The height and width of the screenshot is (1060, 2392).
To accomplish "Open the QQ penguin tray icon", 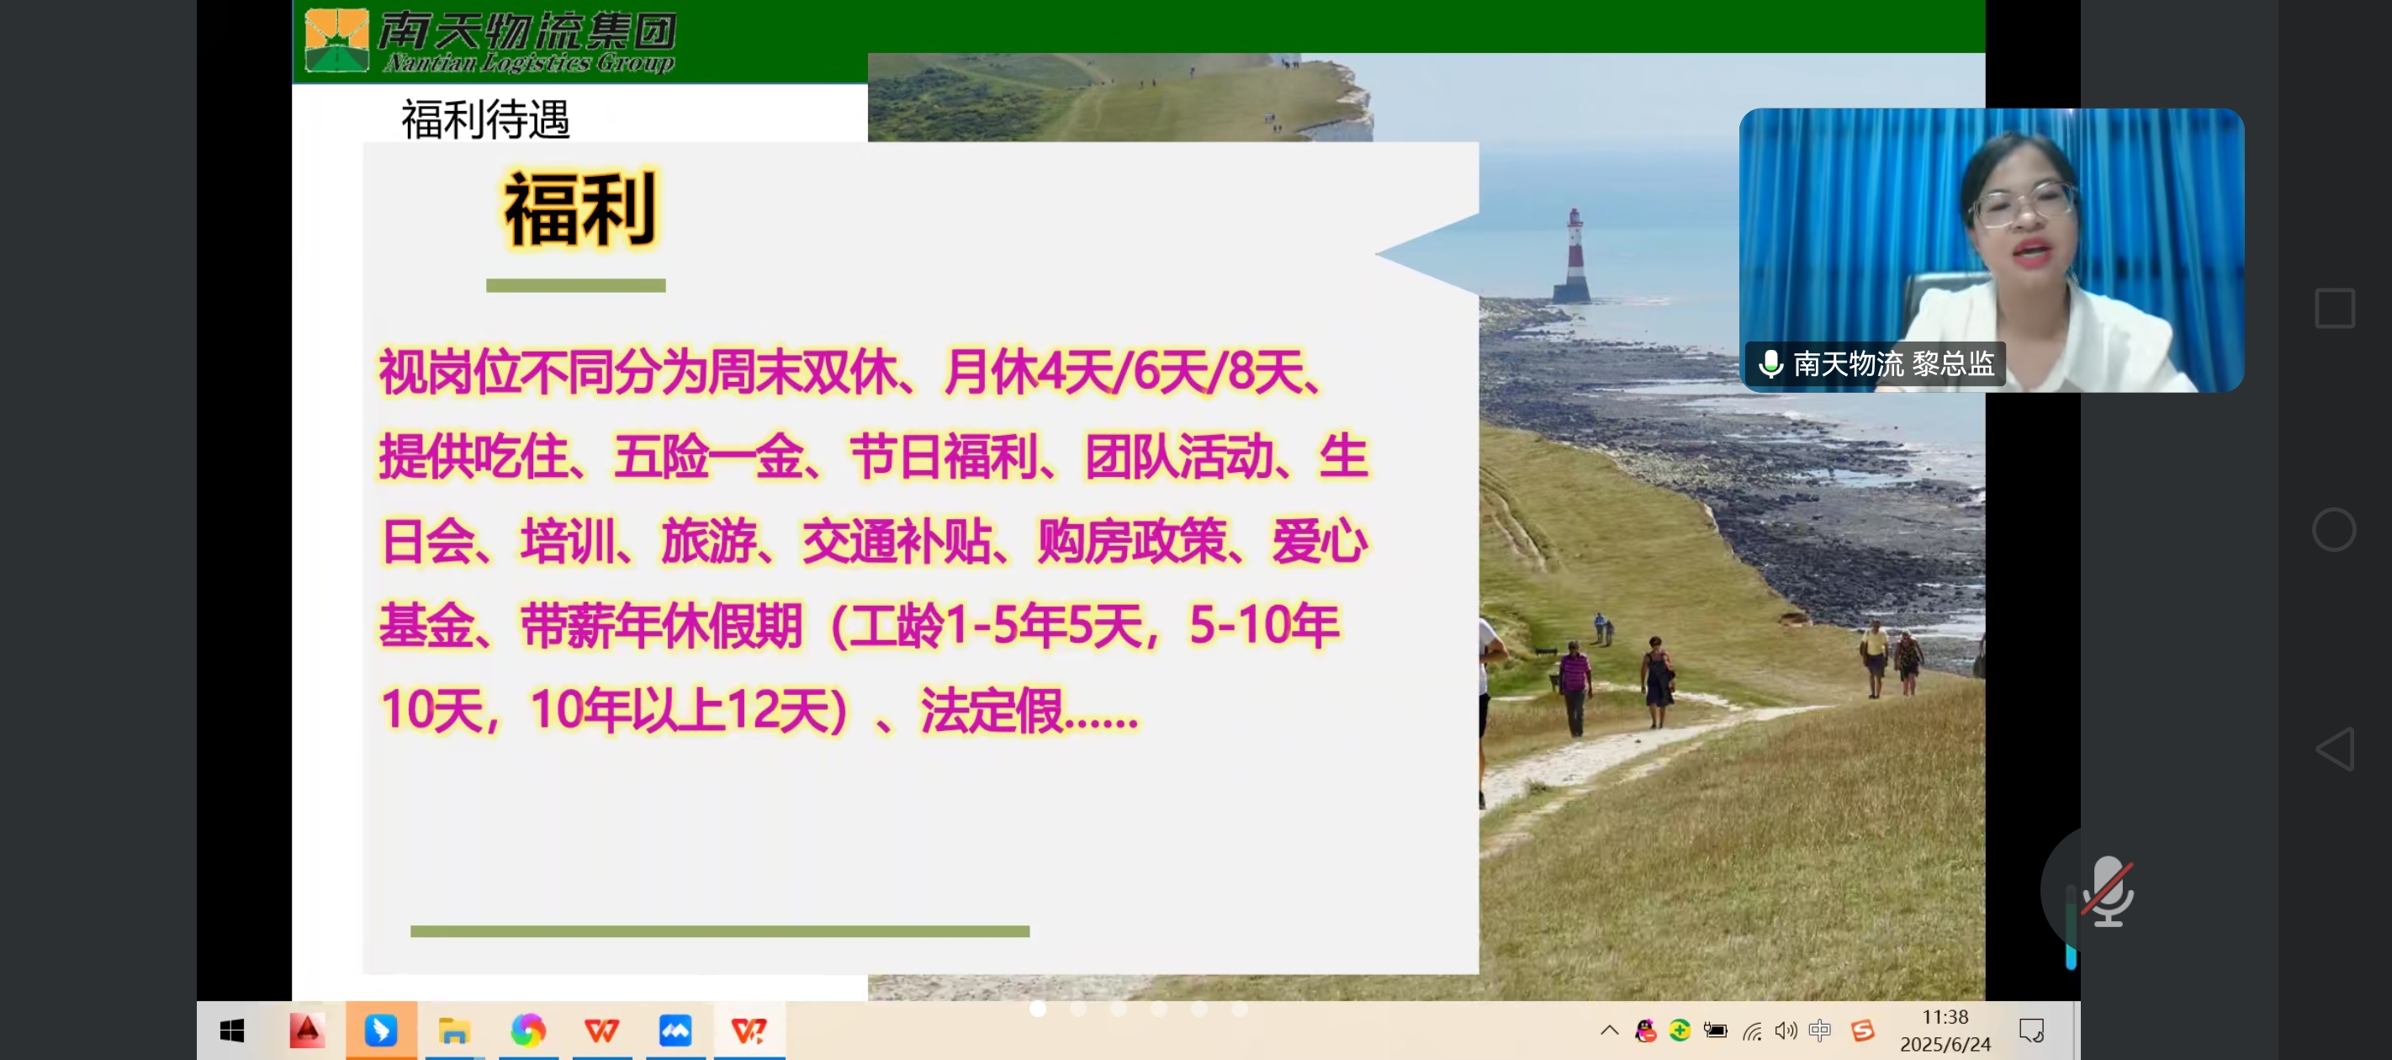I will 1645,1031.
